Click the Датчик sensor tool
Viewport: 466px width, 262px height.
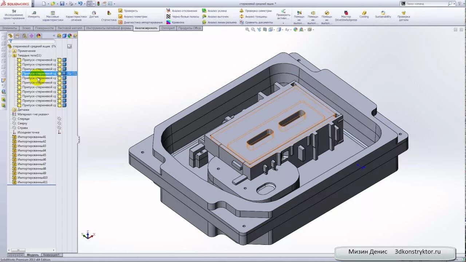click(x=94, y=15)
